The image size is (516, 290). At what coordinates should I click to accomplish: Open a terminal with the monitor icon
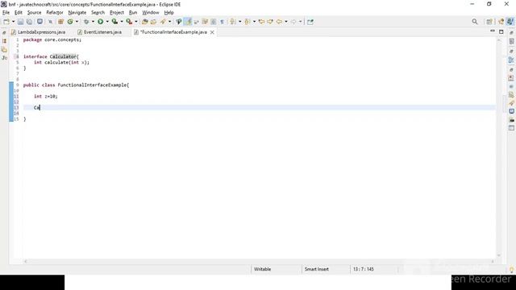(x=40, y=22)
